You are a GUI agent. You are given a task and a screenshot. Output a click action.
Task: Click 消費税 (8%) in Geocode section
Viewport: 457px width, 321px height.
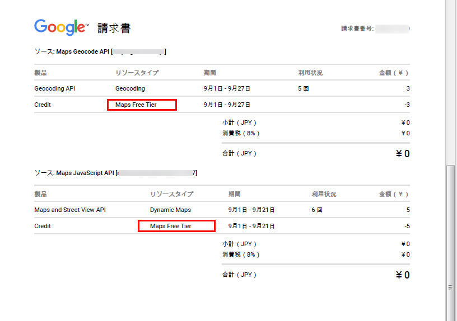pyautogui.click(x=241, y=133)
